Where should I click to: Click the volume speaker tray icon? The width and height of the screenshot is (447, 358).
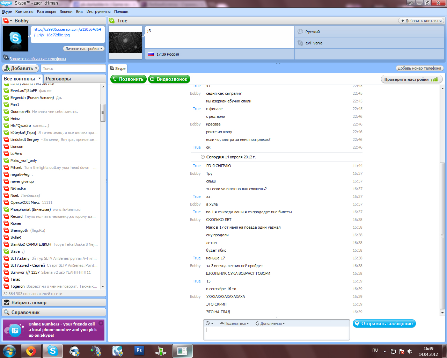[x=410, y=351]
